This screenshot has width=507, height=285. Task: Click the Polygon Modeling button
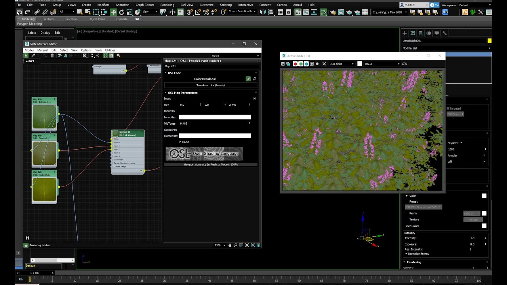(x=29, y=24)
